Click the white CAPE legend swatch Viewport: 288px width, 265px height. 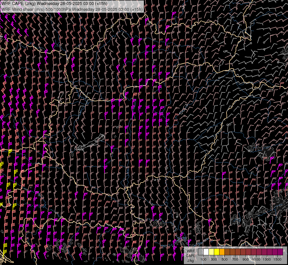point(206,252)
